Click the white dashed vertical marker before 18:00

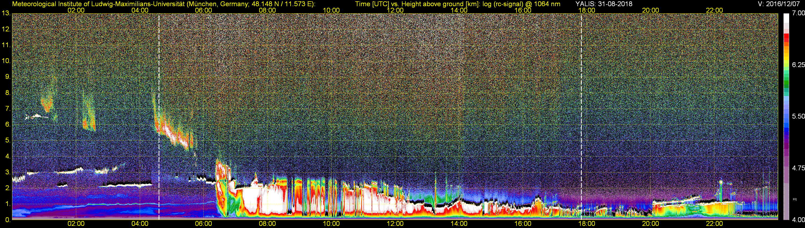click(x=581, y=117)
